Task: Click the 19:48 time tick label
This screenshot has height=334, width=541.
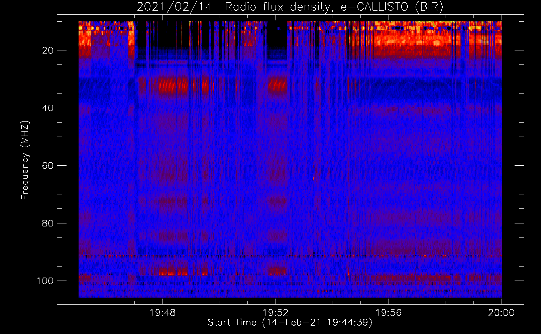Action: tap(163, 313)
